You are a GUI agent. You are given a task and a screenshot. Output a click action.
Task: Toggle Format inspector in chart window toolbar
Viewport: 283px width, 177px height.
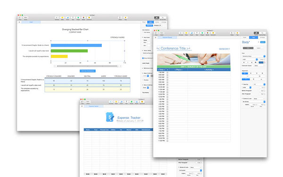(x=157, y=18)
